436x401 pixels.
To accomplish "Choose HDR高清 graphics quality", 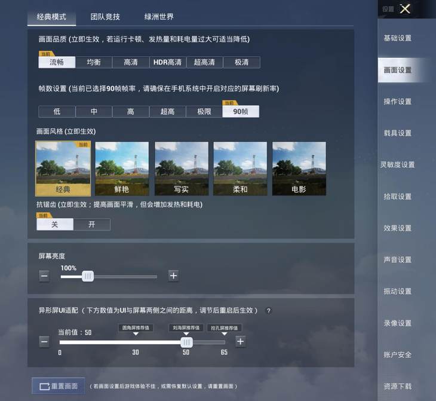I will pyautogui.click(x=167, y=62).
